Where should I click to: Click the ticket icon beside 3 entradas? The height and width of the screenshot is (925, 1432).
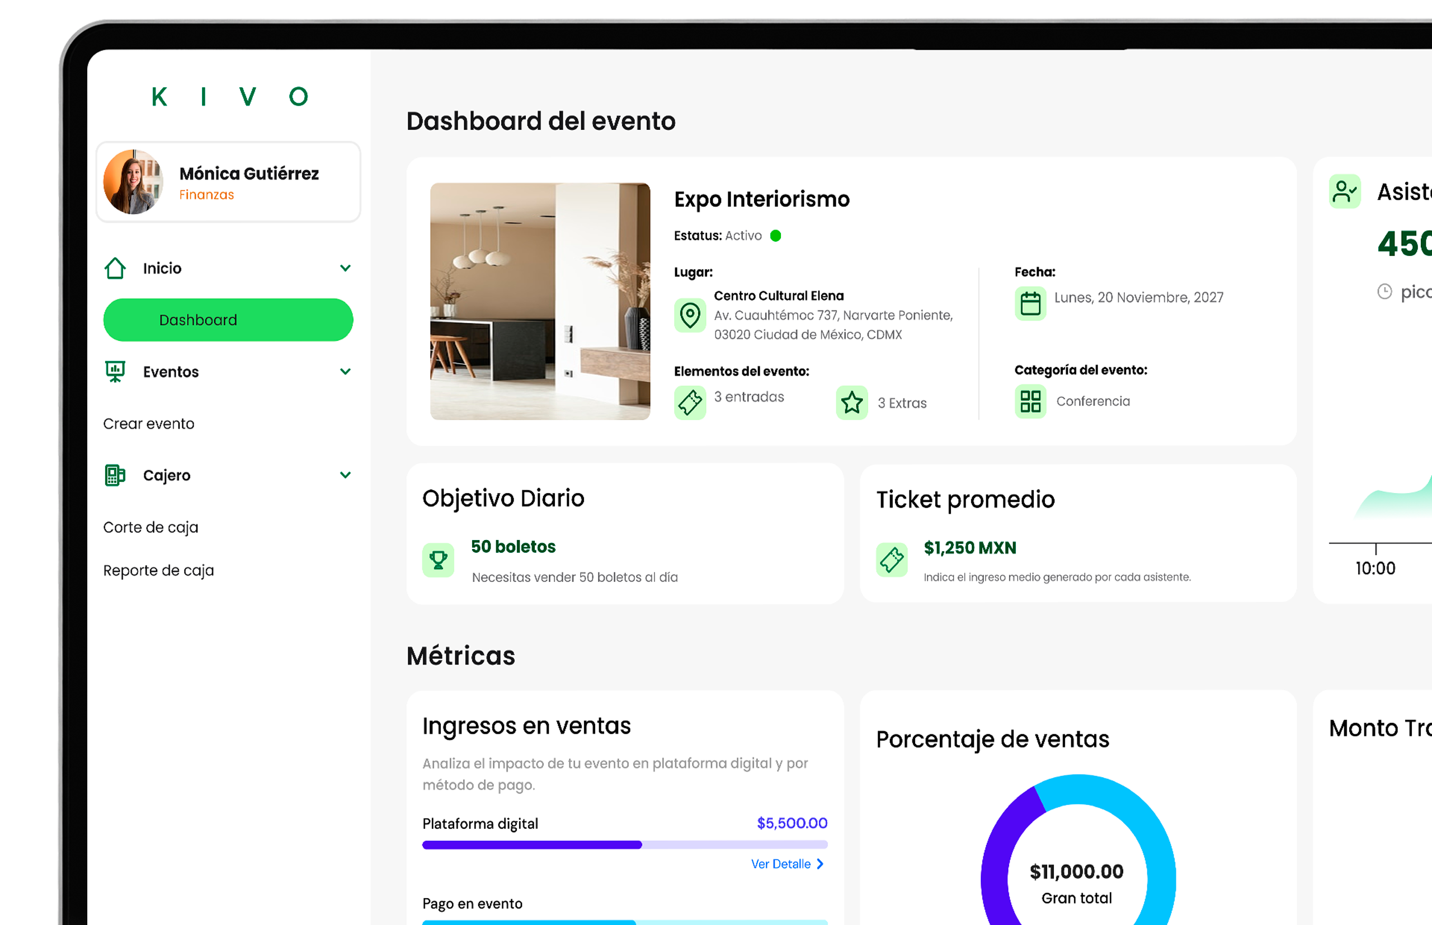[690, 402]
